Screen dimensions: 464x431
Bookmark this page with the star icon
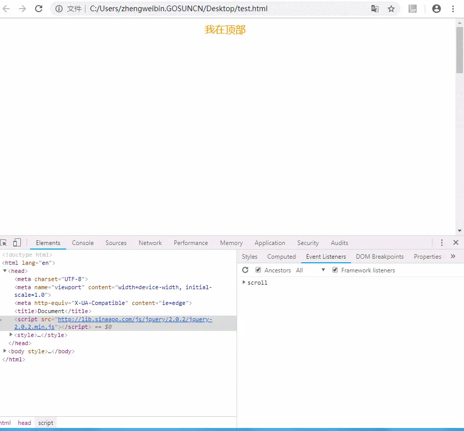(x=391, y=9)
